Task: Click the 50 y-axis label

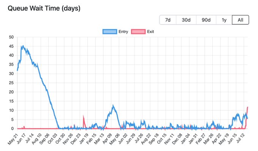Action: tap(11, 37)
